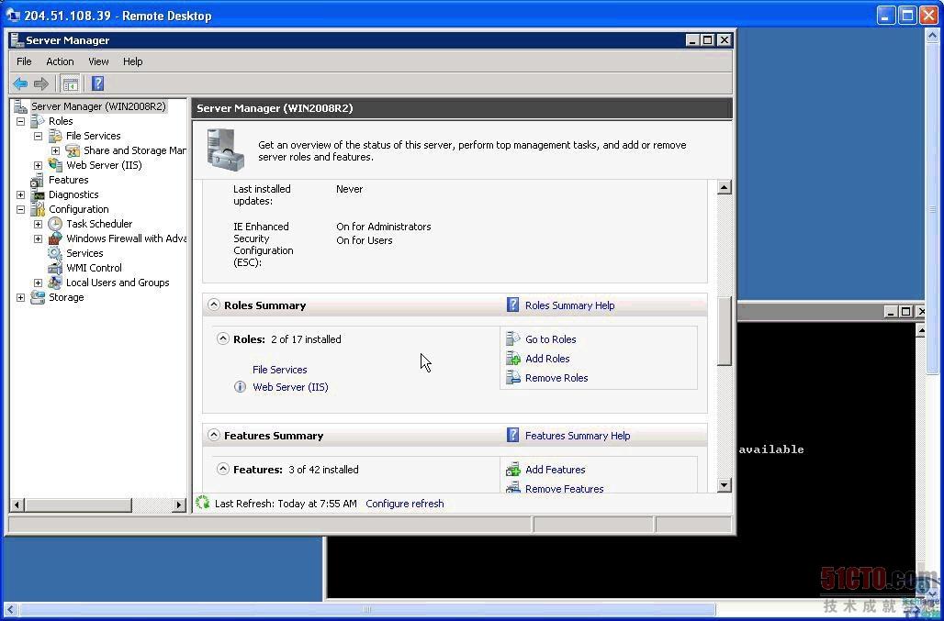Click the Configure refresh link
Screen dimensions: 944x621
(x=405, y=504)
